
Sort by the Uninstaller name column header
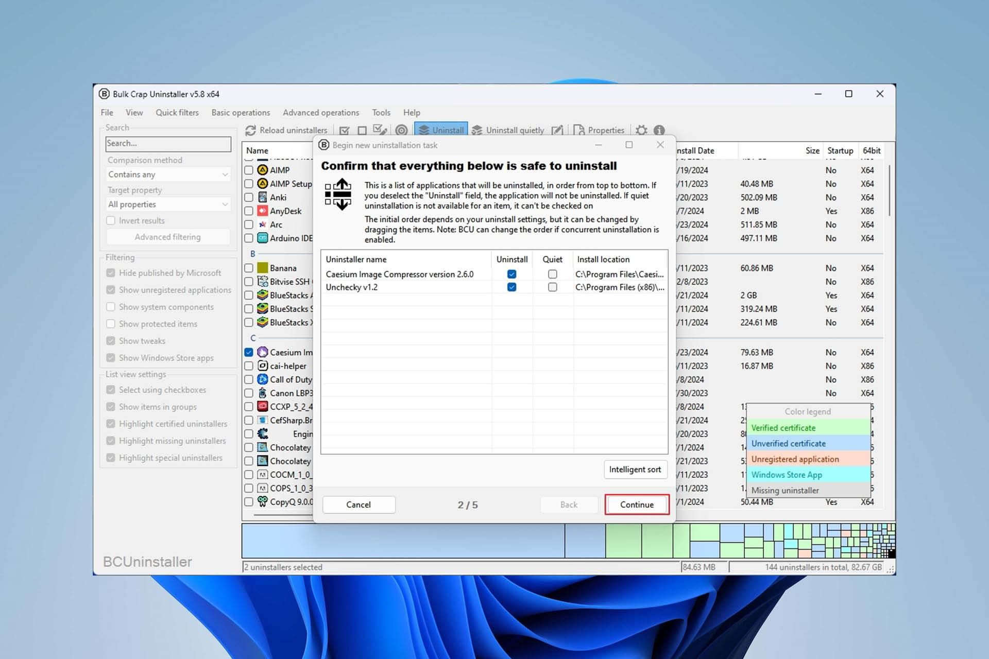pos(406,259)
